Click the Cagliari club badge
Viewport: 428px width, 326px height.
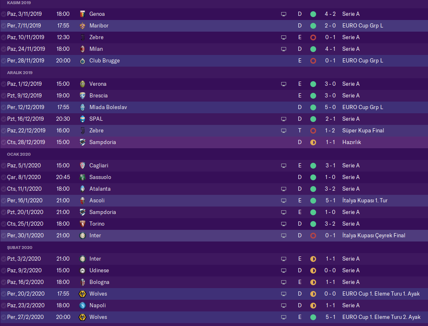(82, 165)
